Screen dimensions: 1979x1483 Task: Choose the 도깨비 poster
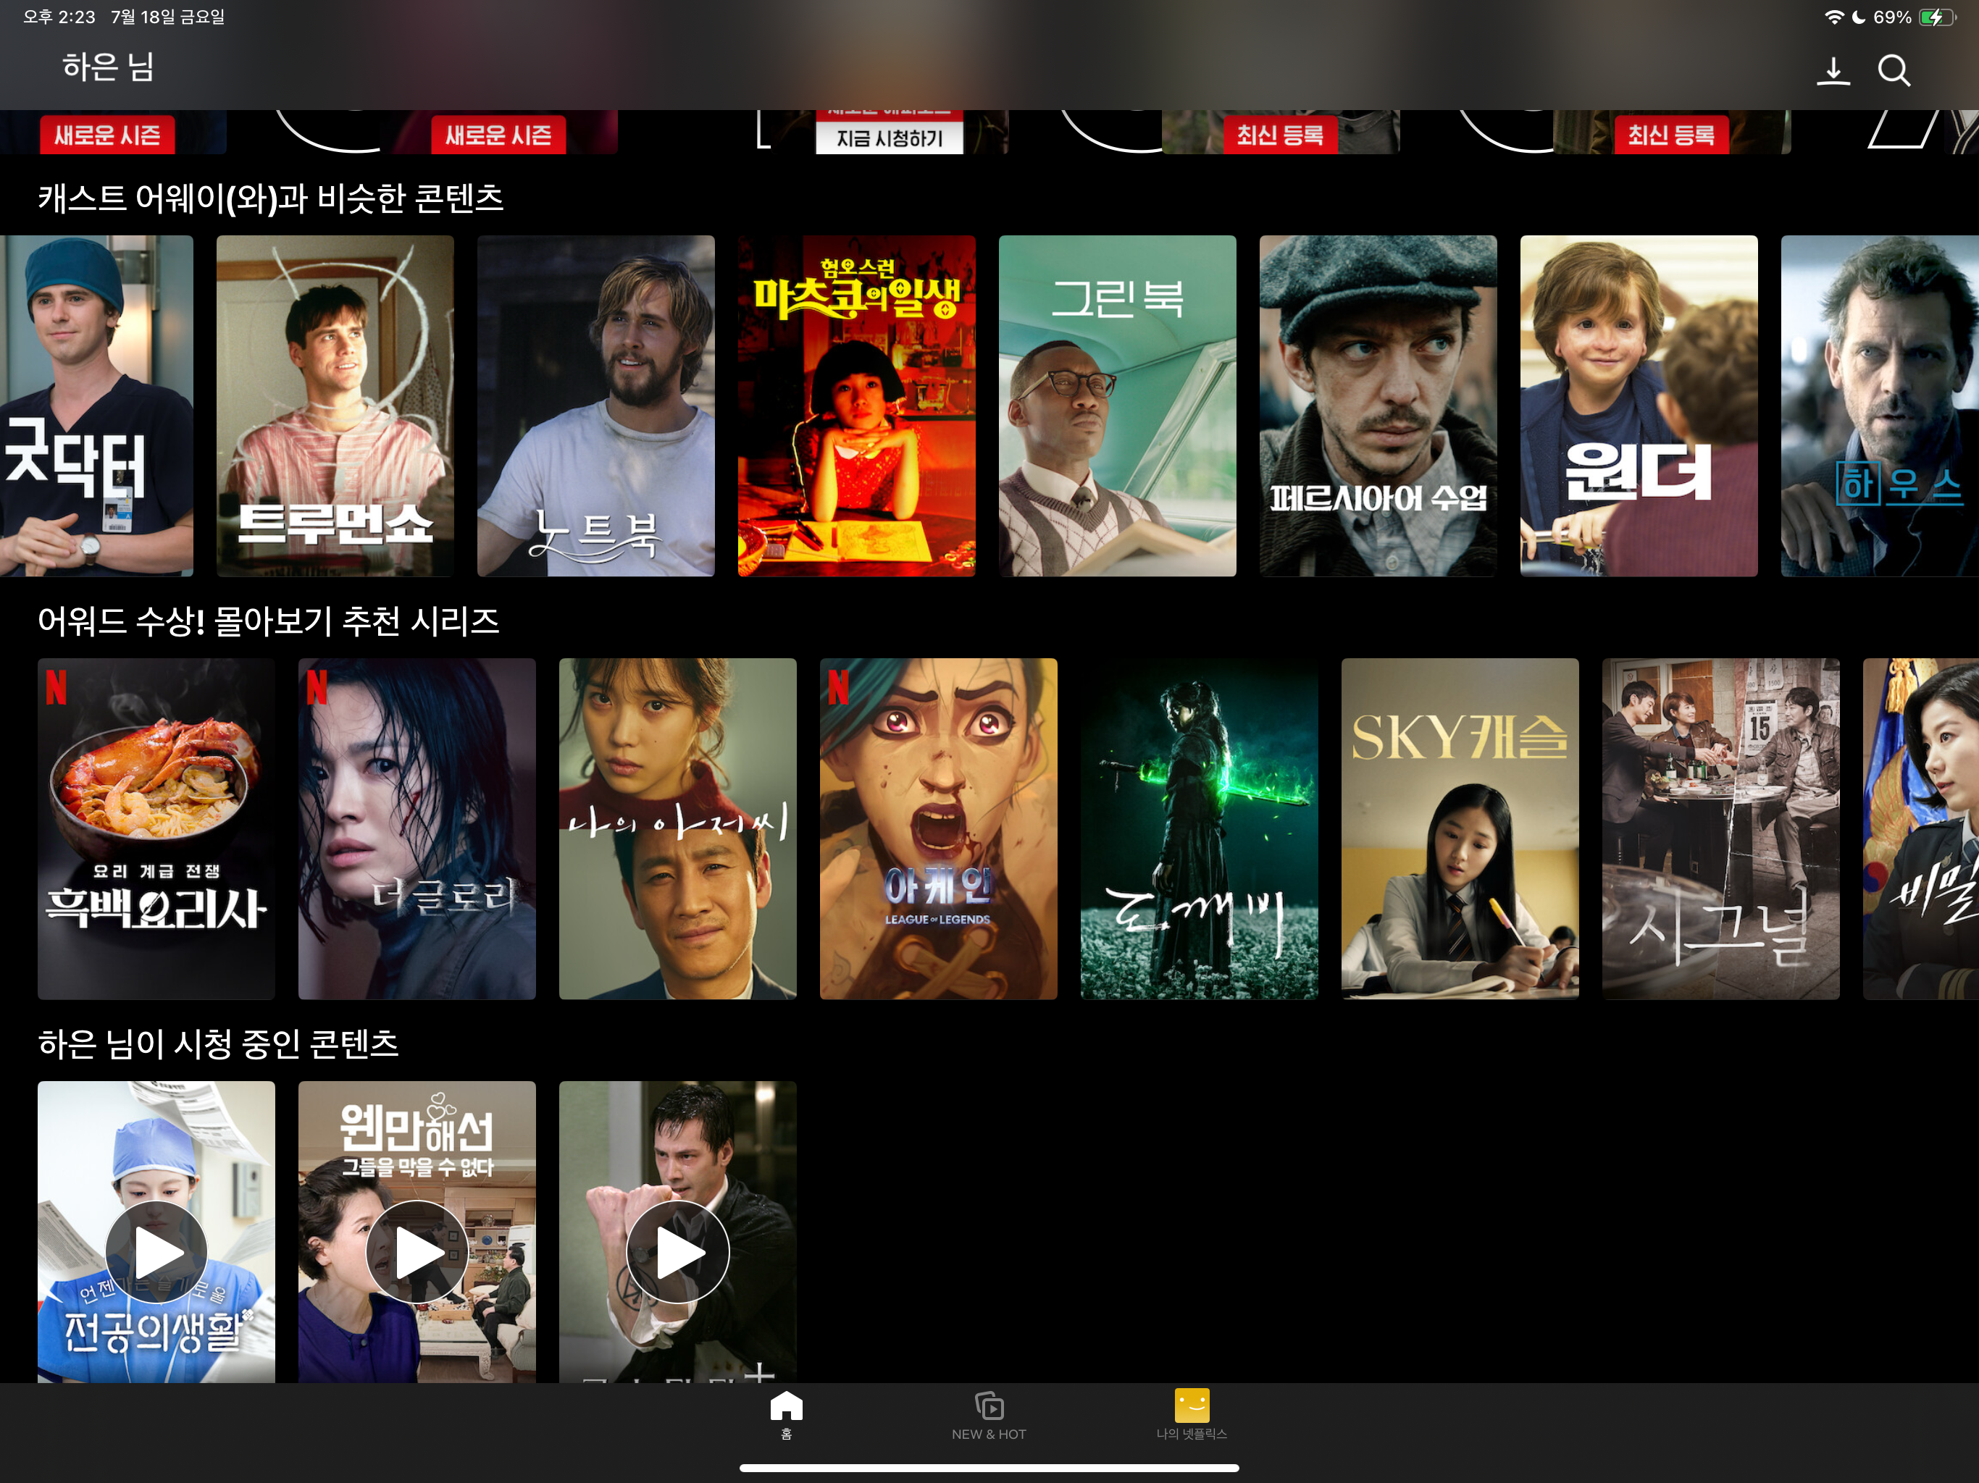click(x=1199, y=828)
